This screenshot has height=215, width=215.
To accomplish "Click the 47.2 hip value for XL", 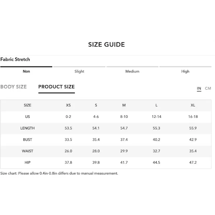I will tap(193, 162).
